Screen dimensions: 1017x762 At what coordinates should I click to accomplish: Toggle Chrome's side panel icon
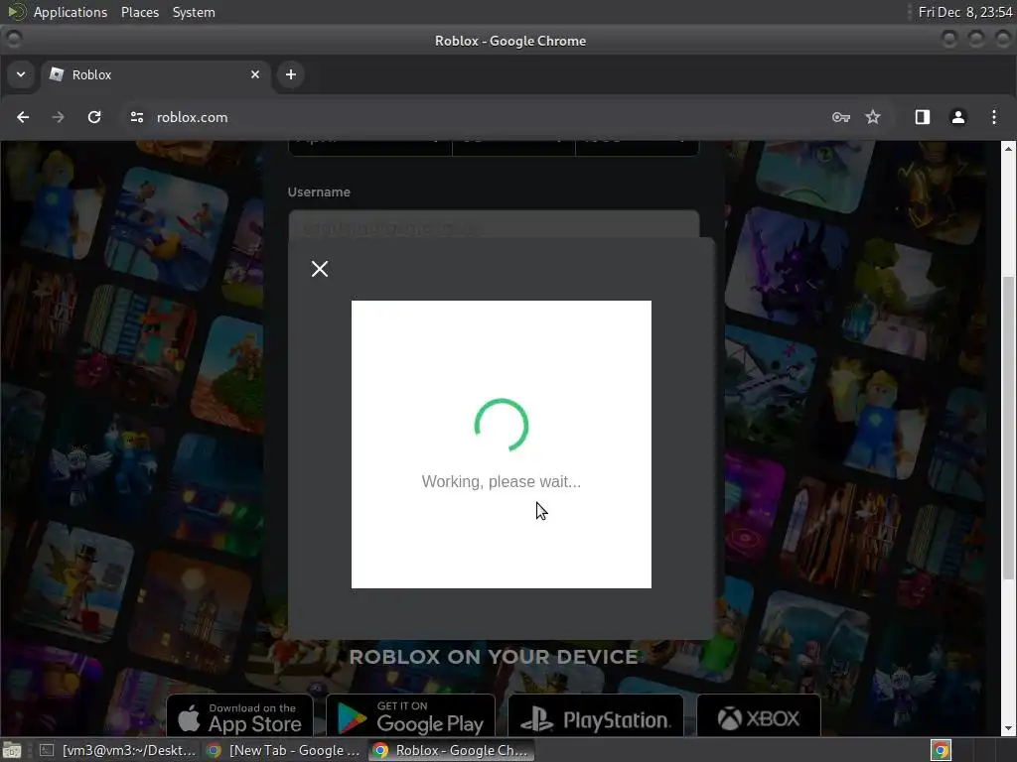(923, 117)
